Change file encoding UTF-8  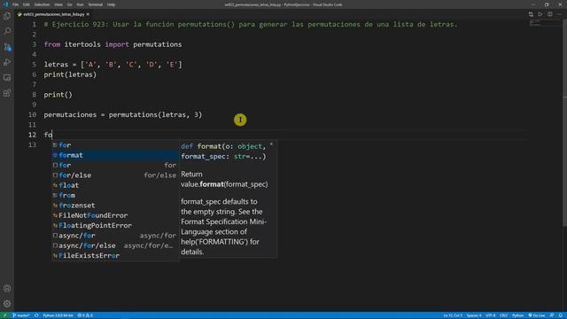coord(490,315)
